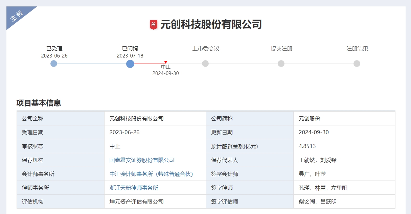This screenshot has height=214, width=411.
Task: Click the 签字评估师 label cell
Action: click(x=250, y=202)
